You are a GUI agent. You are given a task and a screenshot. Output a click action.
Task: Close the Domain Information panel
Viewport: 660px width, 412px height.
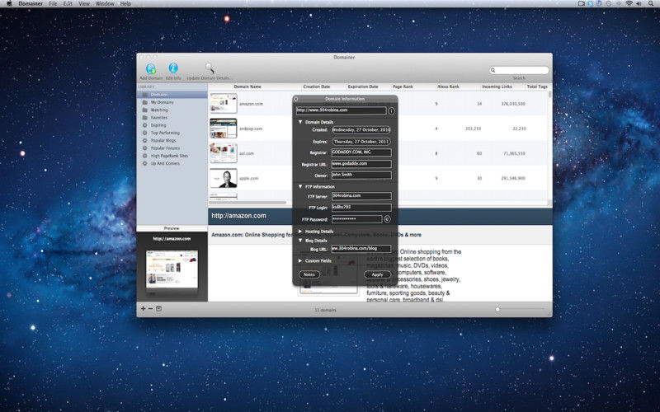click(x=296, y=99)
